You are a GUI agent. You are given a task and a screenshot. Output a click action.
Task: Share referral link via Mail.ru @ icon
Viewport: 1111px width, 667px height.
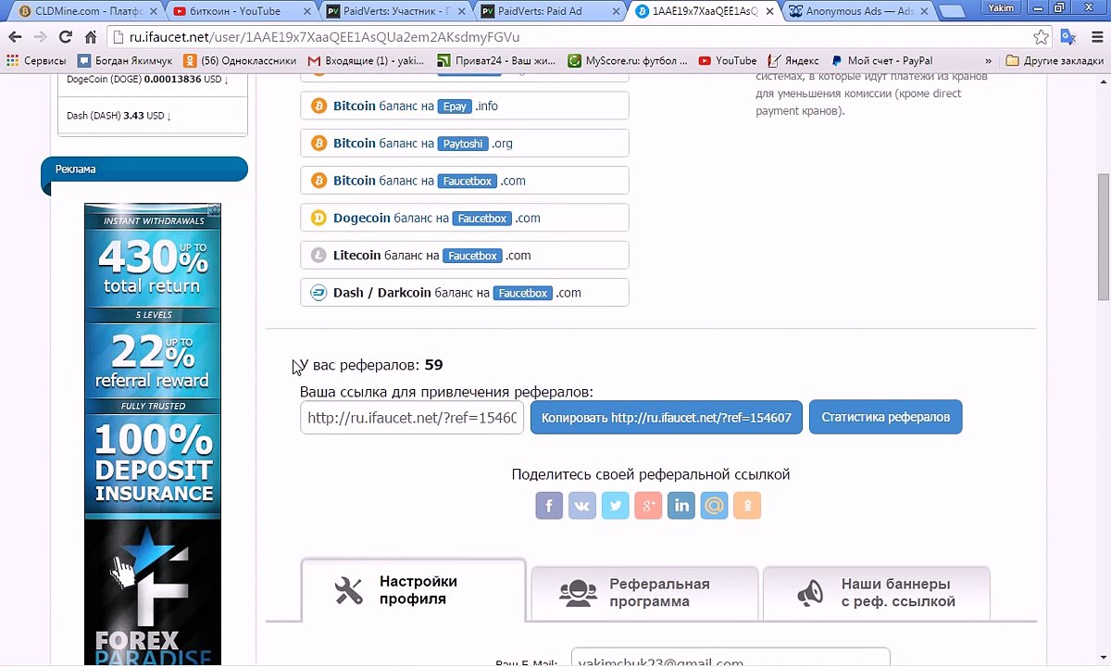tap(714, 505)
